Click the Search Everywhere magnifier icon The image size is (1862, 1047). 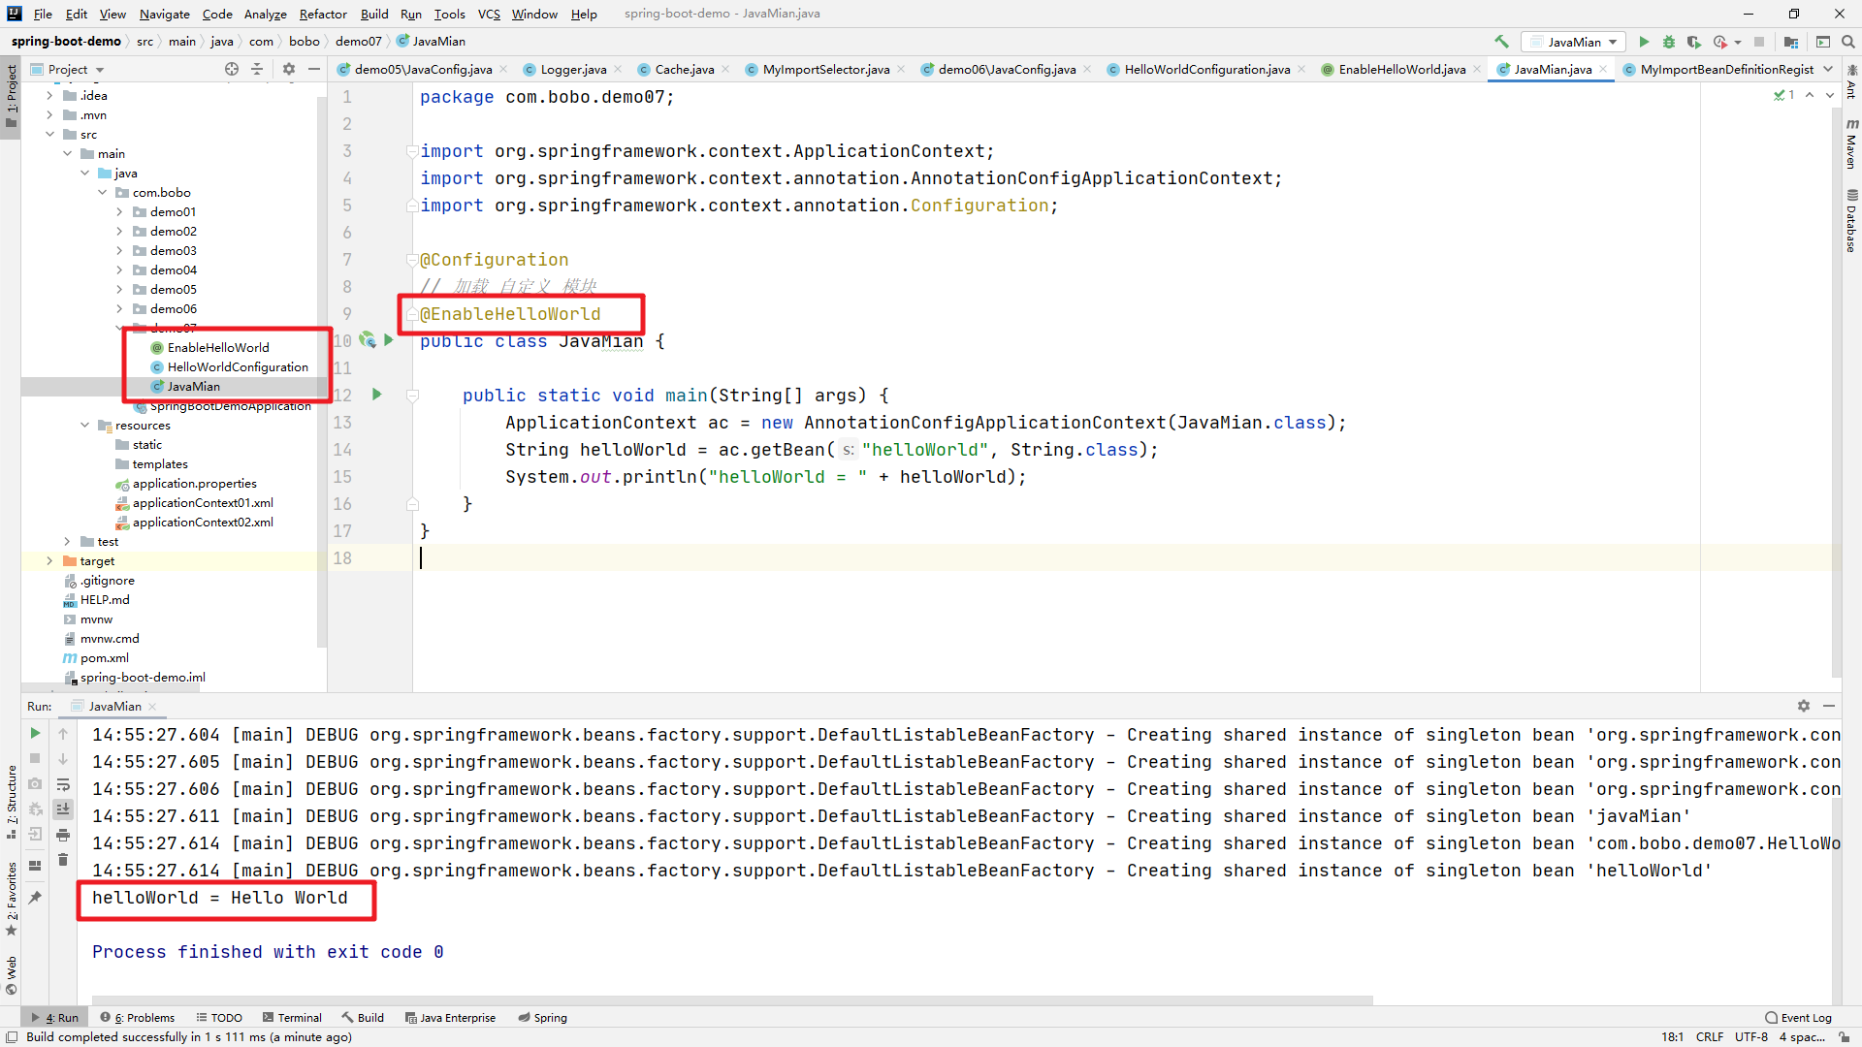[1847, 42]
